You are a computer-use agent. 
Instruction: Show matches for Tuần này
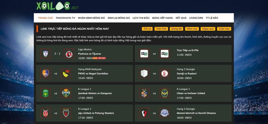224,29
